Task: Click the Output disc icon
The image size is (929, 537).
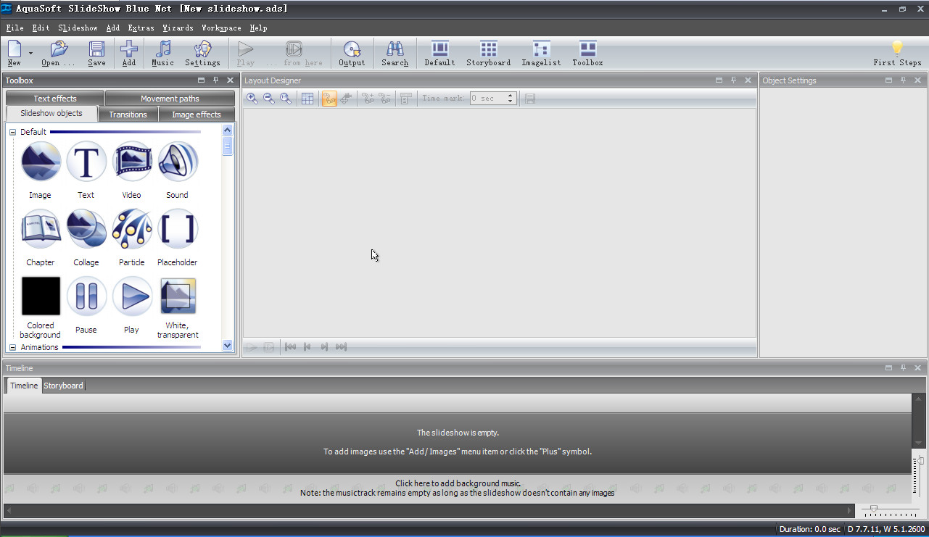Action: point(352,49)
